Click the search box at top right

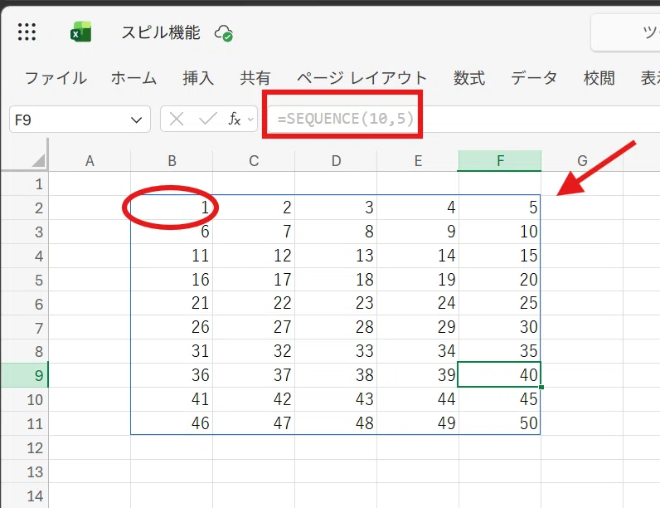pyautogui.click(x=625, y=32)
